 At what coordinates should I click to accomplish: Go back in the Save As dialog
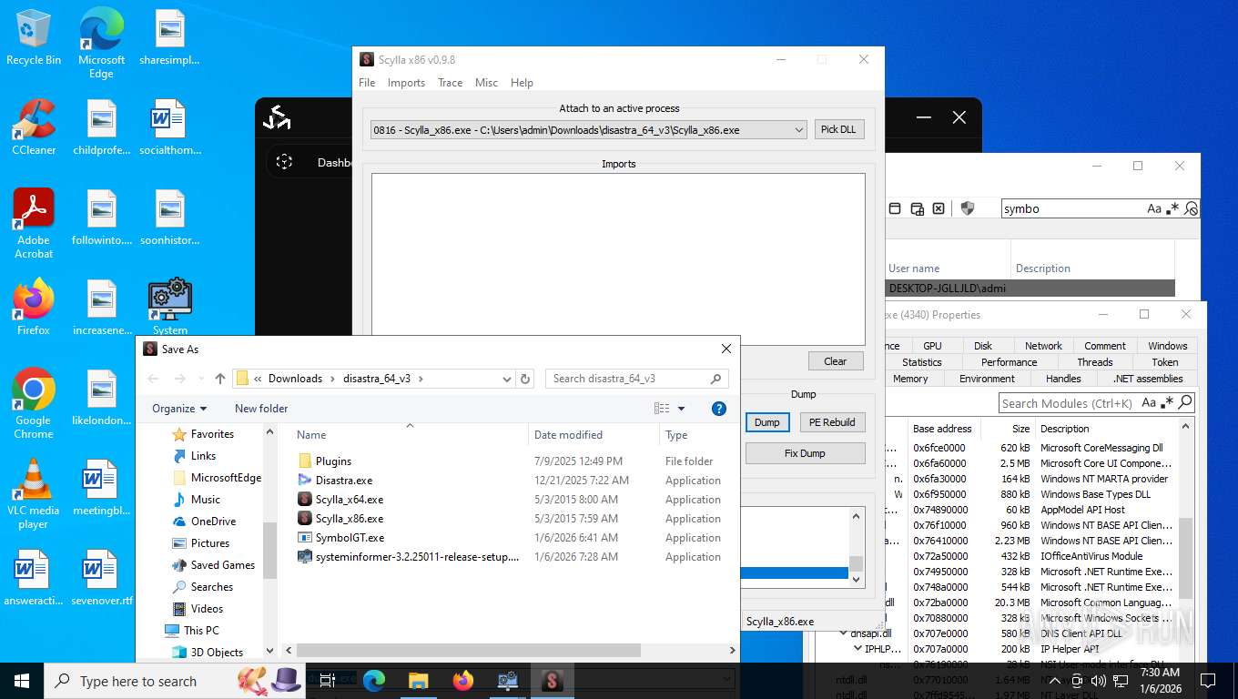point(154,379)
